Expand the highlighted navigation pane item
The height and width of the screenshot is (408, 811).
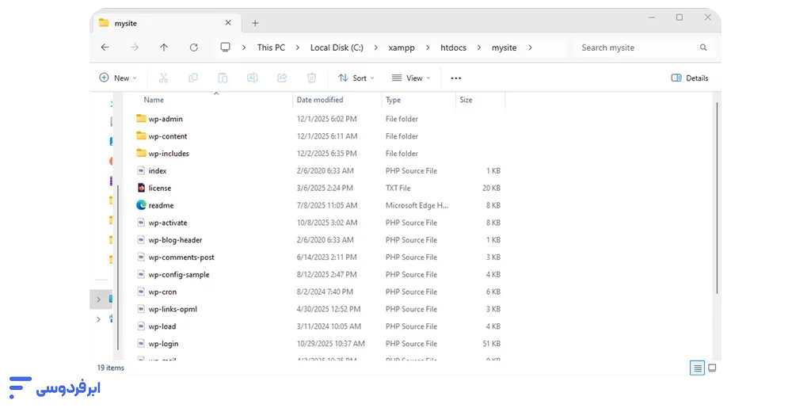click(x=98, y=299)
